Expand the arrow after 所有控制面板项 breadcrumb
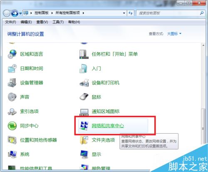The image size is (208, 172). point(83,13)
